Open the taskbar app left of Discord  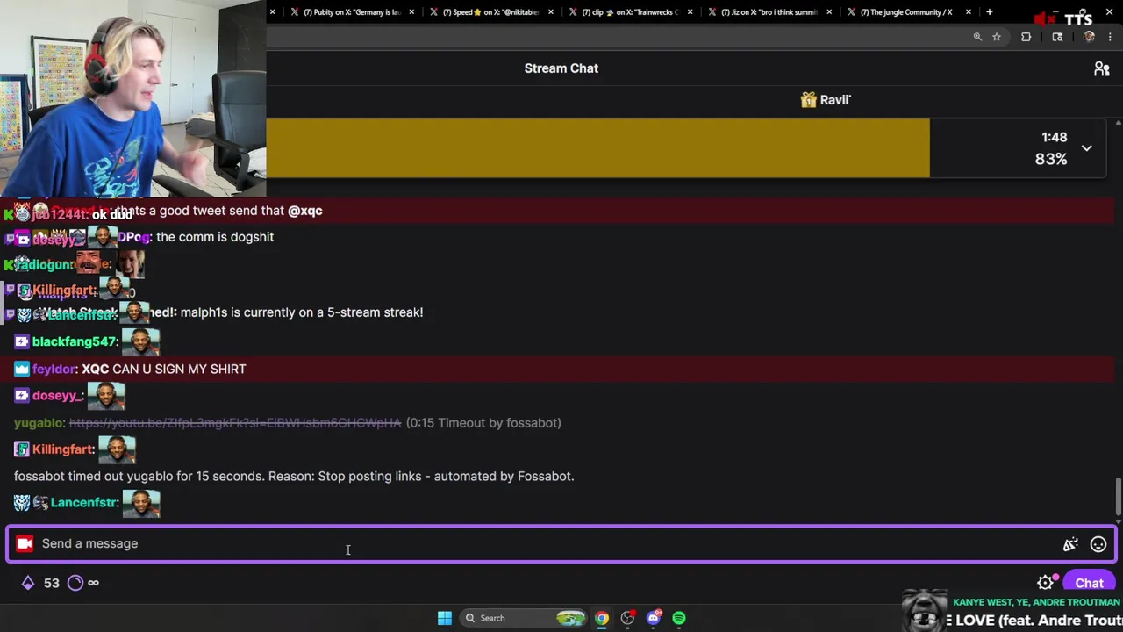pyautogui.click(x=627, y=618)
